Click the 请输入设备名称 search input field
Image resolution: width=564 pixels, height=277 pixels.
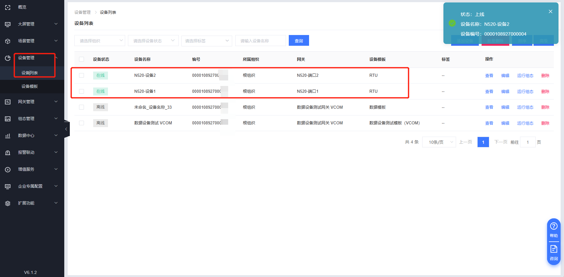coord(260,41)
